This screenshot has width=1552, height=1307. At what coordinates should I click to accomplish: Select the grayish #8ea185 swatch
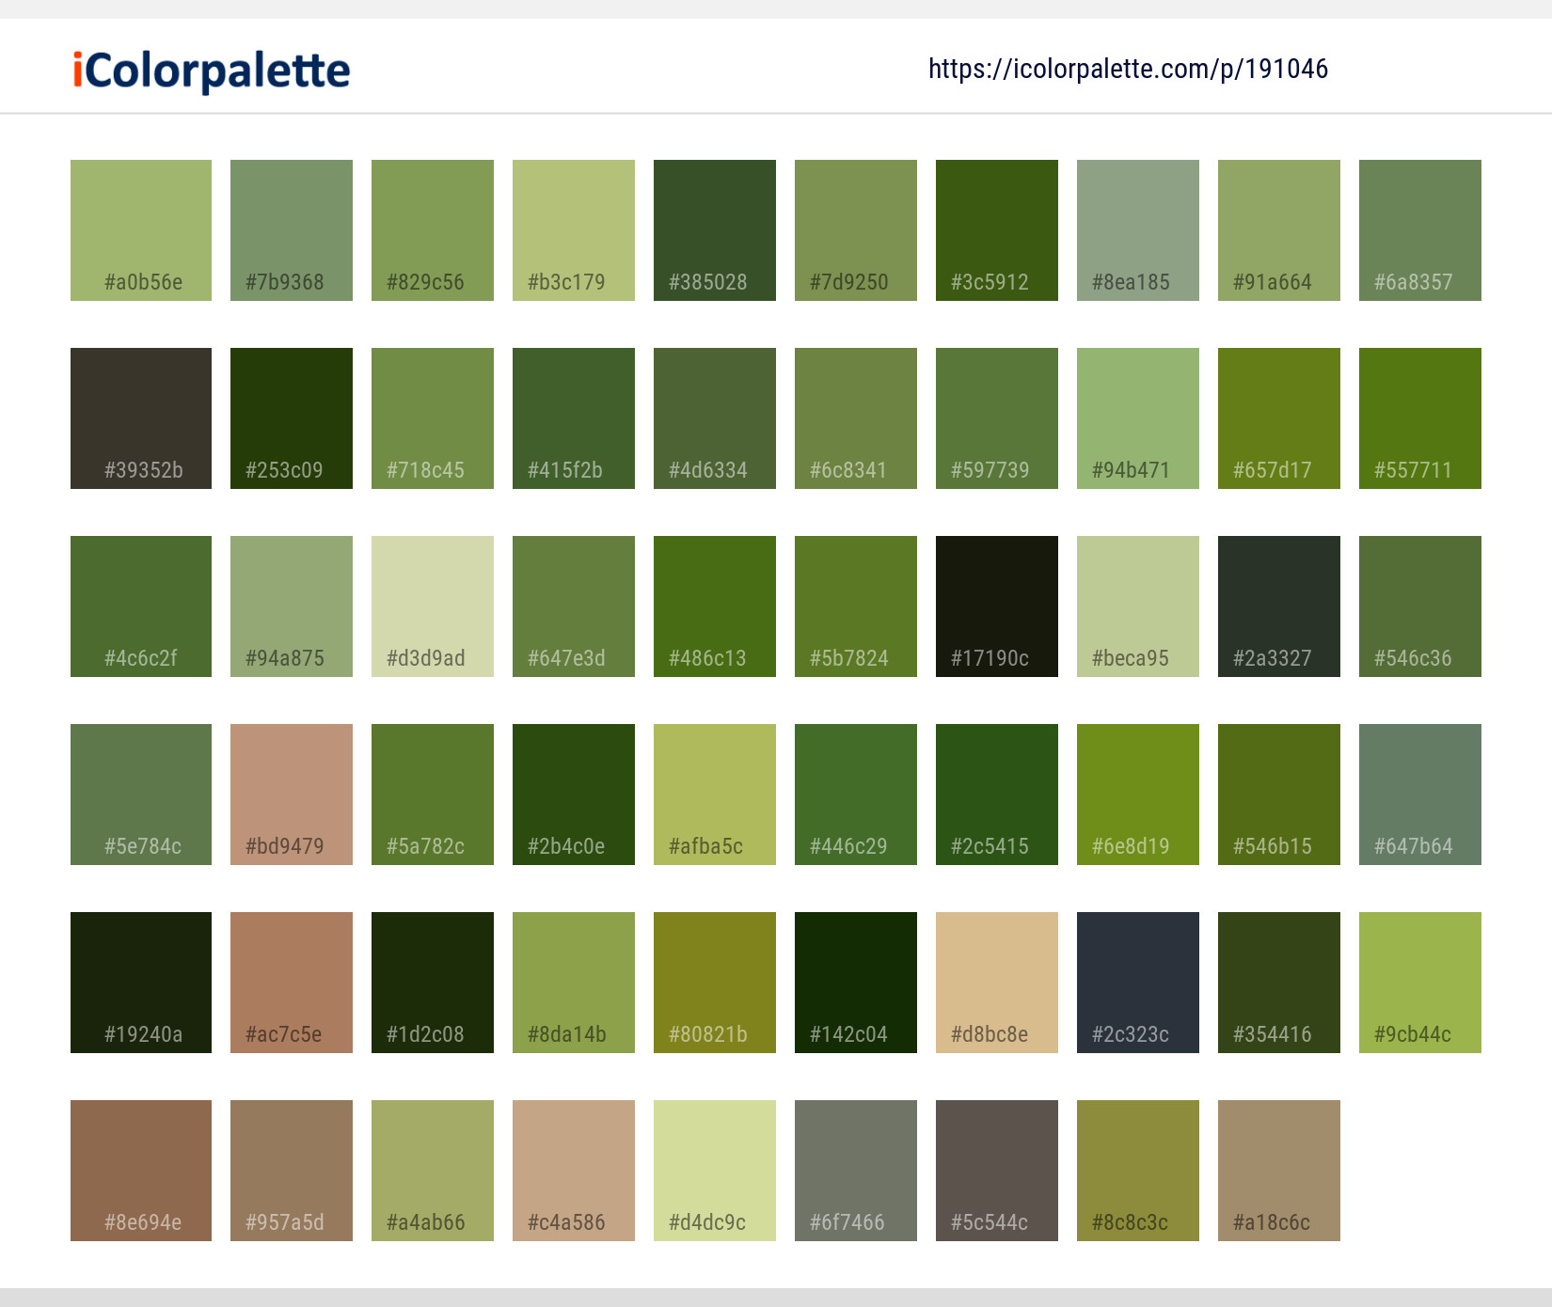click(x=1138, y=230)
